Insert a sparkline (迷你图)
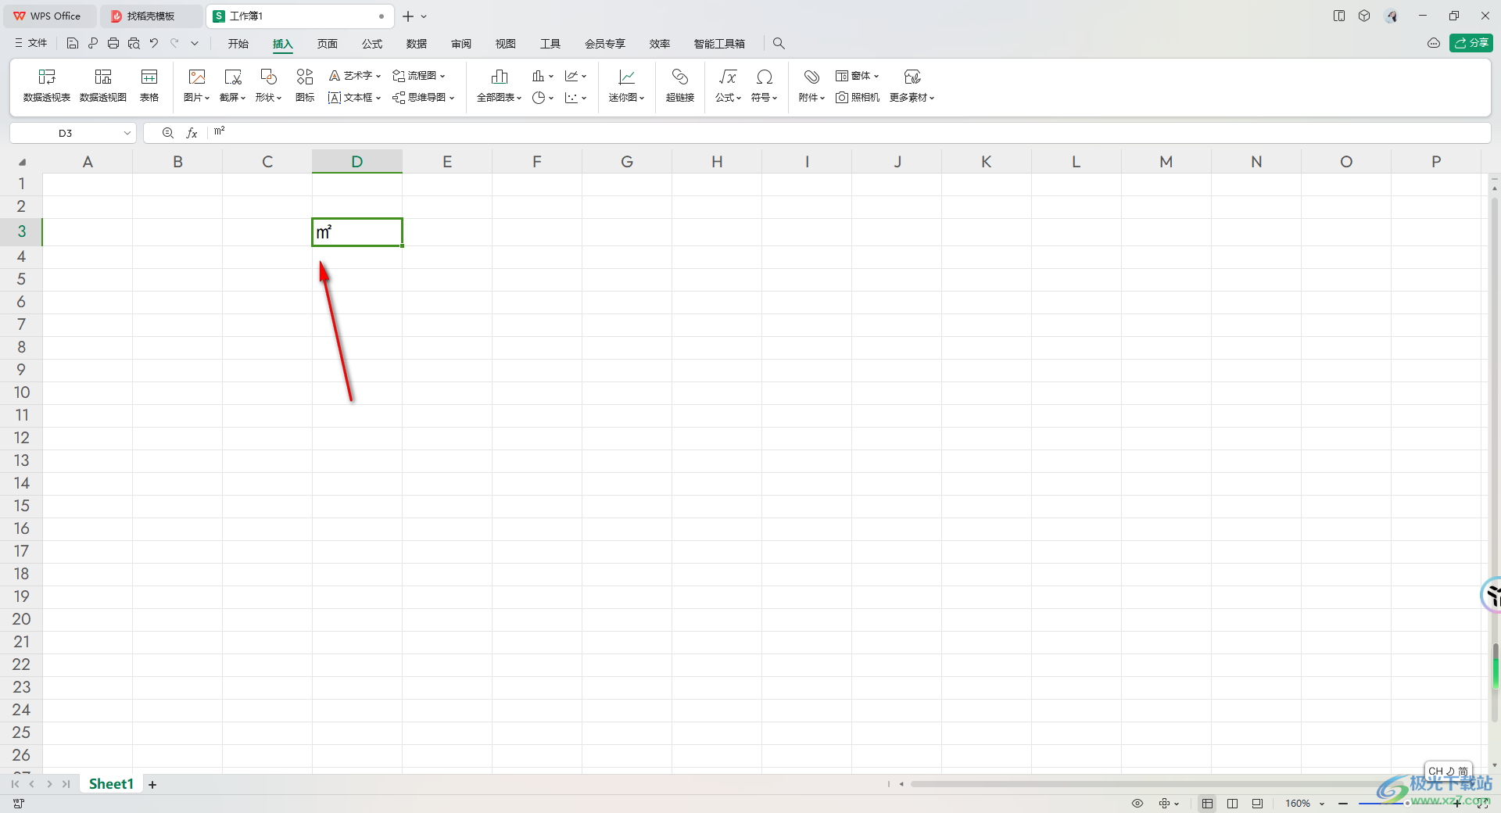 click(627, 85)
